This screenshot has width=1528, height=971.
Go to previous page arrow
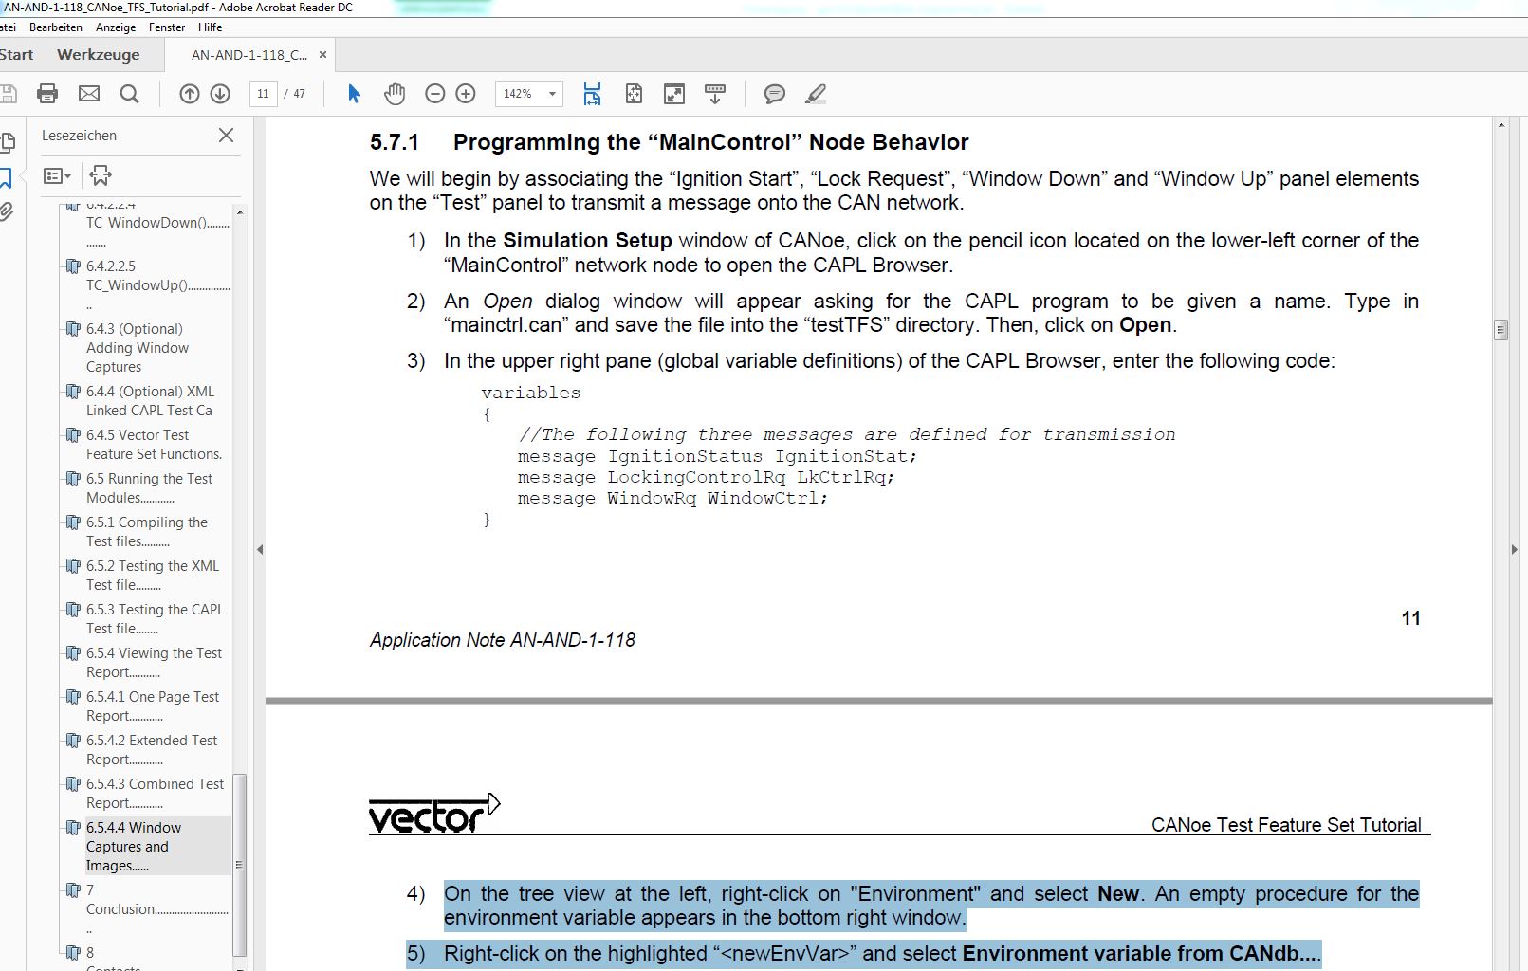[x=190, y=93]
